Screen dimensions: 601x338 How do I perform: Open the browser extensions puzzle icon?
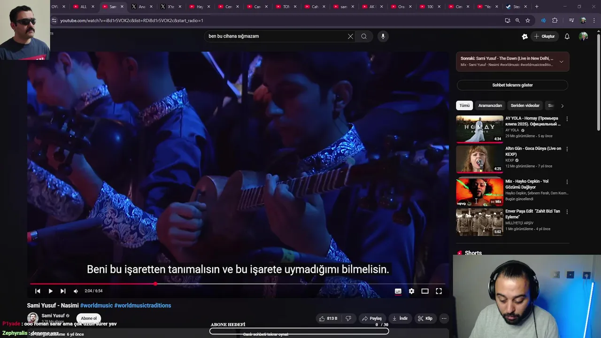[555, 21]
